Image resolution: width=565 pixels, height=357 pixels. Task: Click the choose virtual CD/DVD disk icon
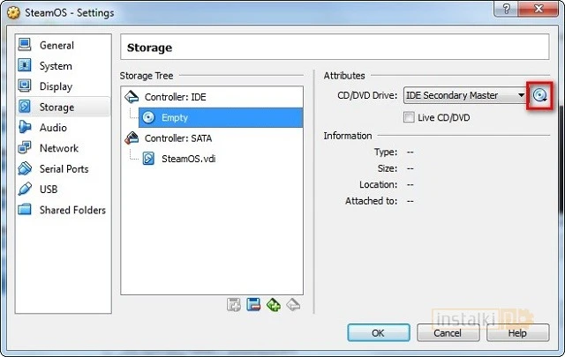(540, 95)
